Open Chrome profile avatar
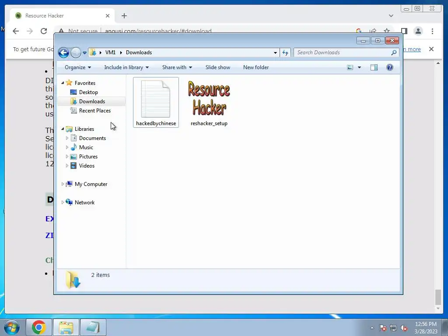448x336 pixels. point(418,31)
